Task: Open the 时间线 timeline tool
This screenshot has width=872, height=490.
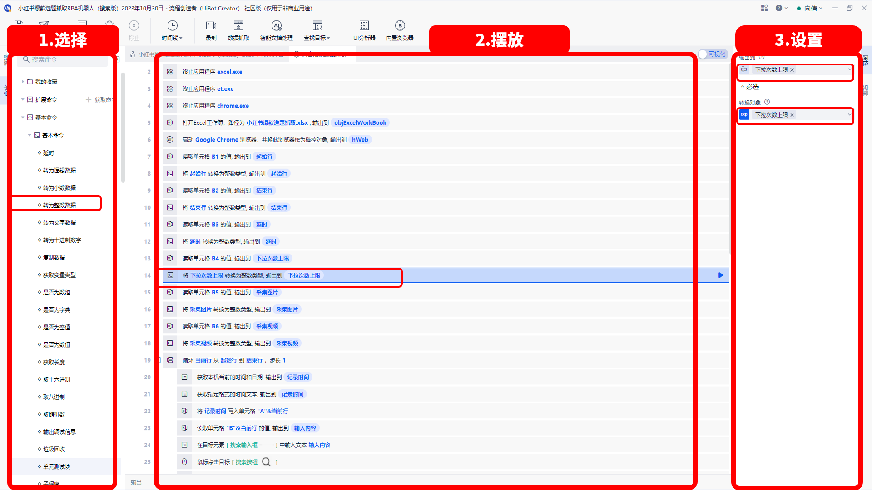Action: coord(172,30)
